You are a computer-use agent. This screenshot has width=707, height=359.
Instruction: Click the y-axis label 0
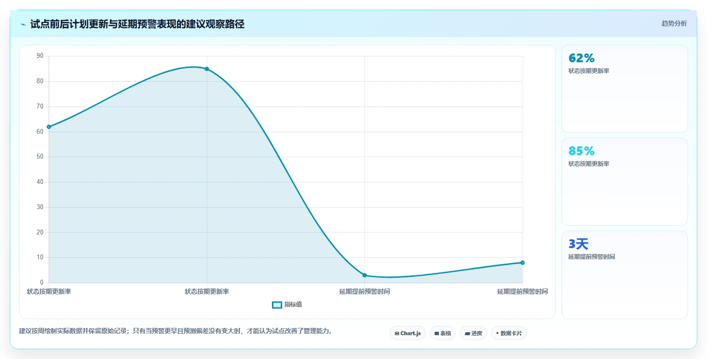(x=42, y=283)
